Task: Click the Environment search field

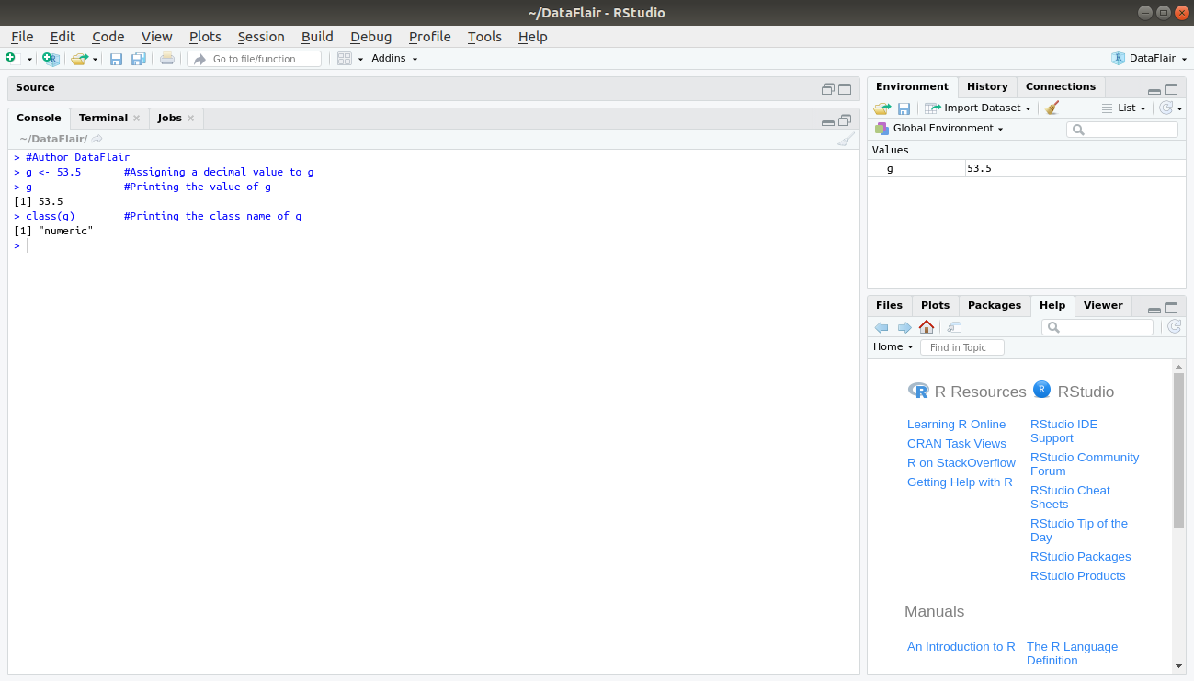Action: click(x=1122, y=130)
